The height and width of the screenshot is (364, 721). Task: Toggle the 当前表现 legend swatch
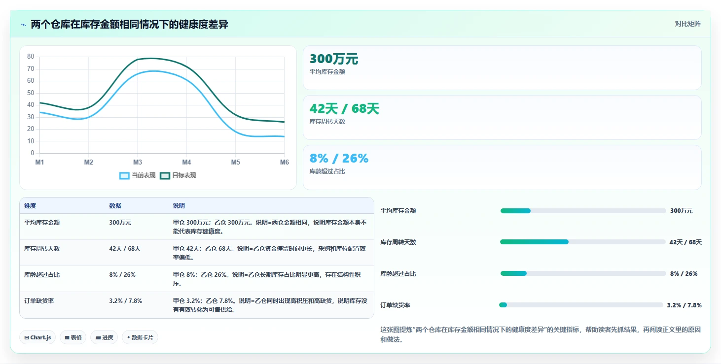125,175
